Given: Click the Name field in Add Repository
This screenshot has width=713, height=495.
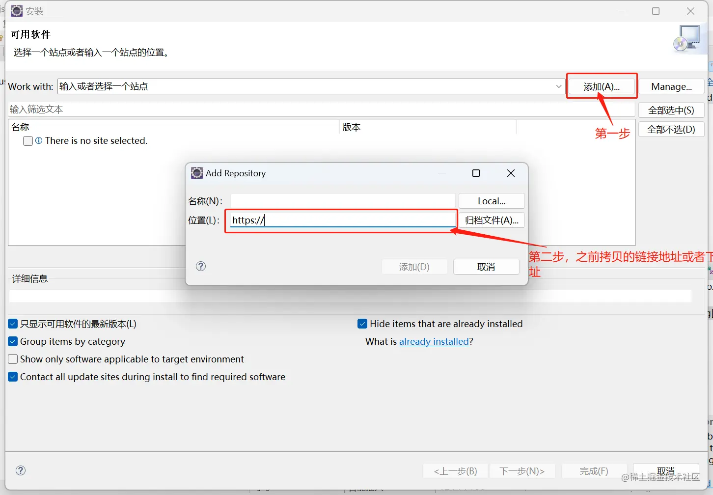Looking at the screenshot, I should pyautogui.click(x=343, y=201).
